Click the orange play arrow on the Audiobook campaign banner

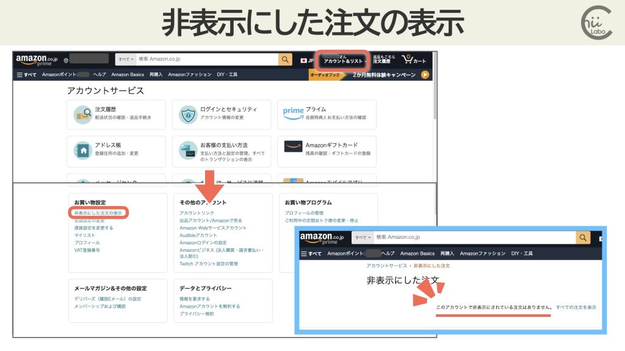click(425, 74)
